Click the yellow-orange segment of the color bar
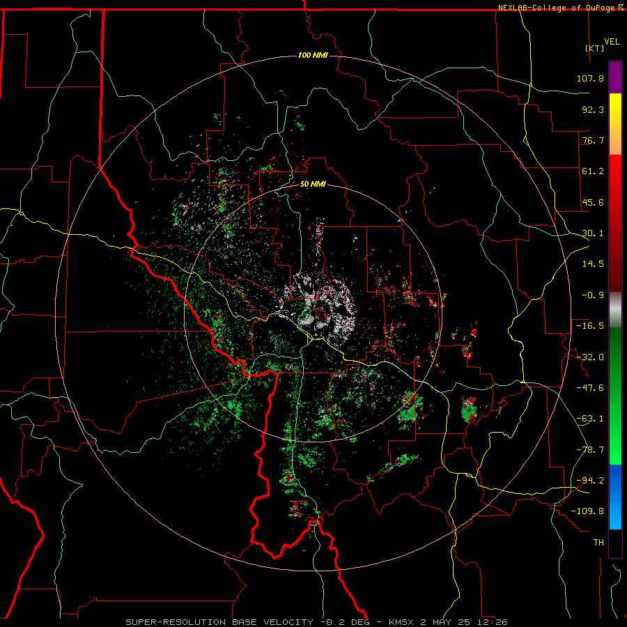 tap(615, 124)
